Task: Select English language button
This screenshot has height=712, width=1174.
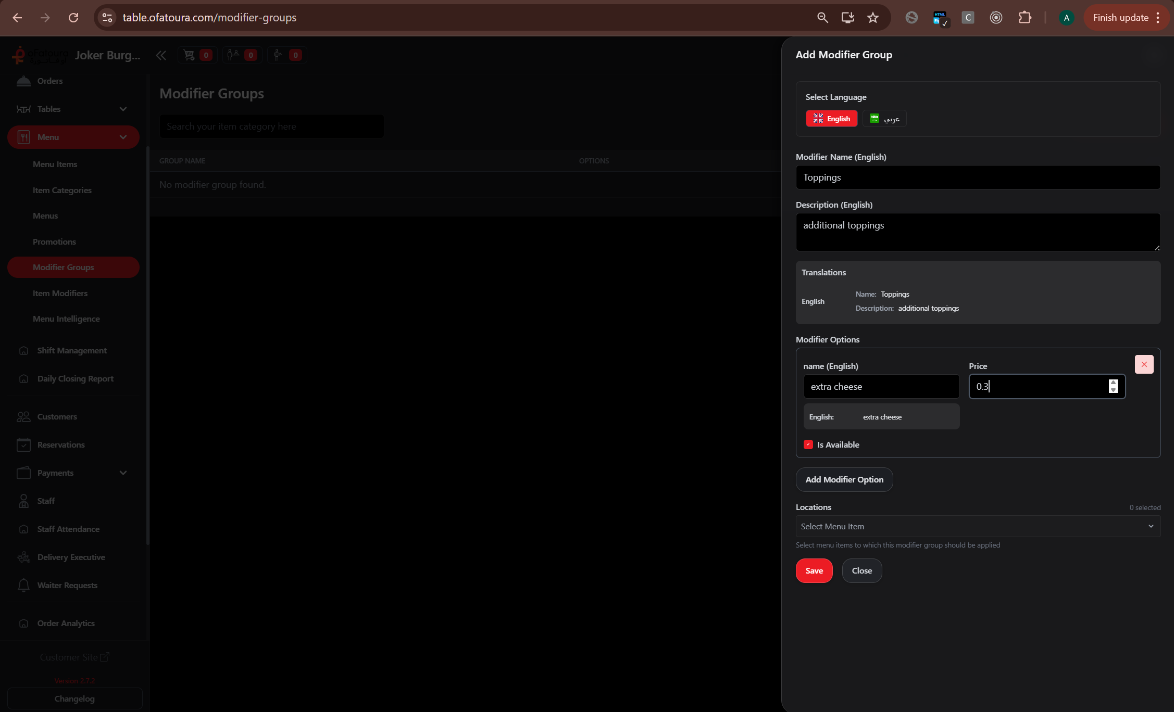Action: pos(831,119)
